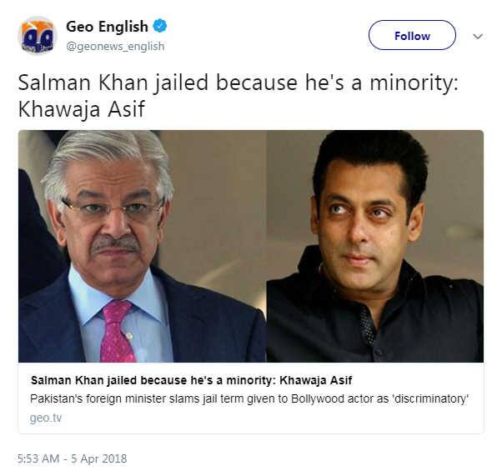Follow the Geo English account
Image resolution: width=502 pixels, height=476 pixels.
(412, 35)
